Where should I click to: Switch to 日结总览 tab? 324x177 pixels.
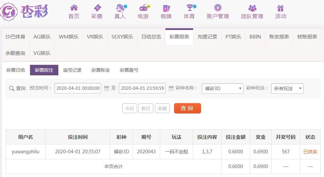tap(151, 37)
